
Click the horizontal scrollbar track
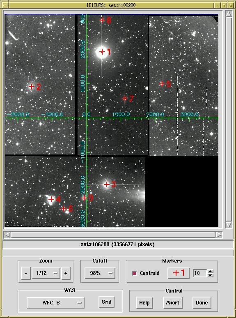pyautogui.click(x=113, y=235)
